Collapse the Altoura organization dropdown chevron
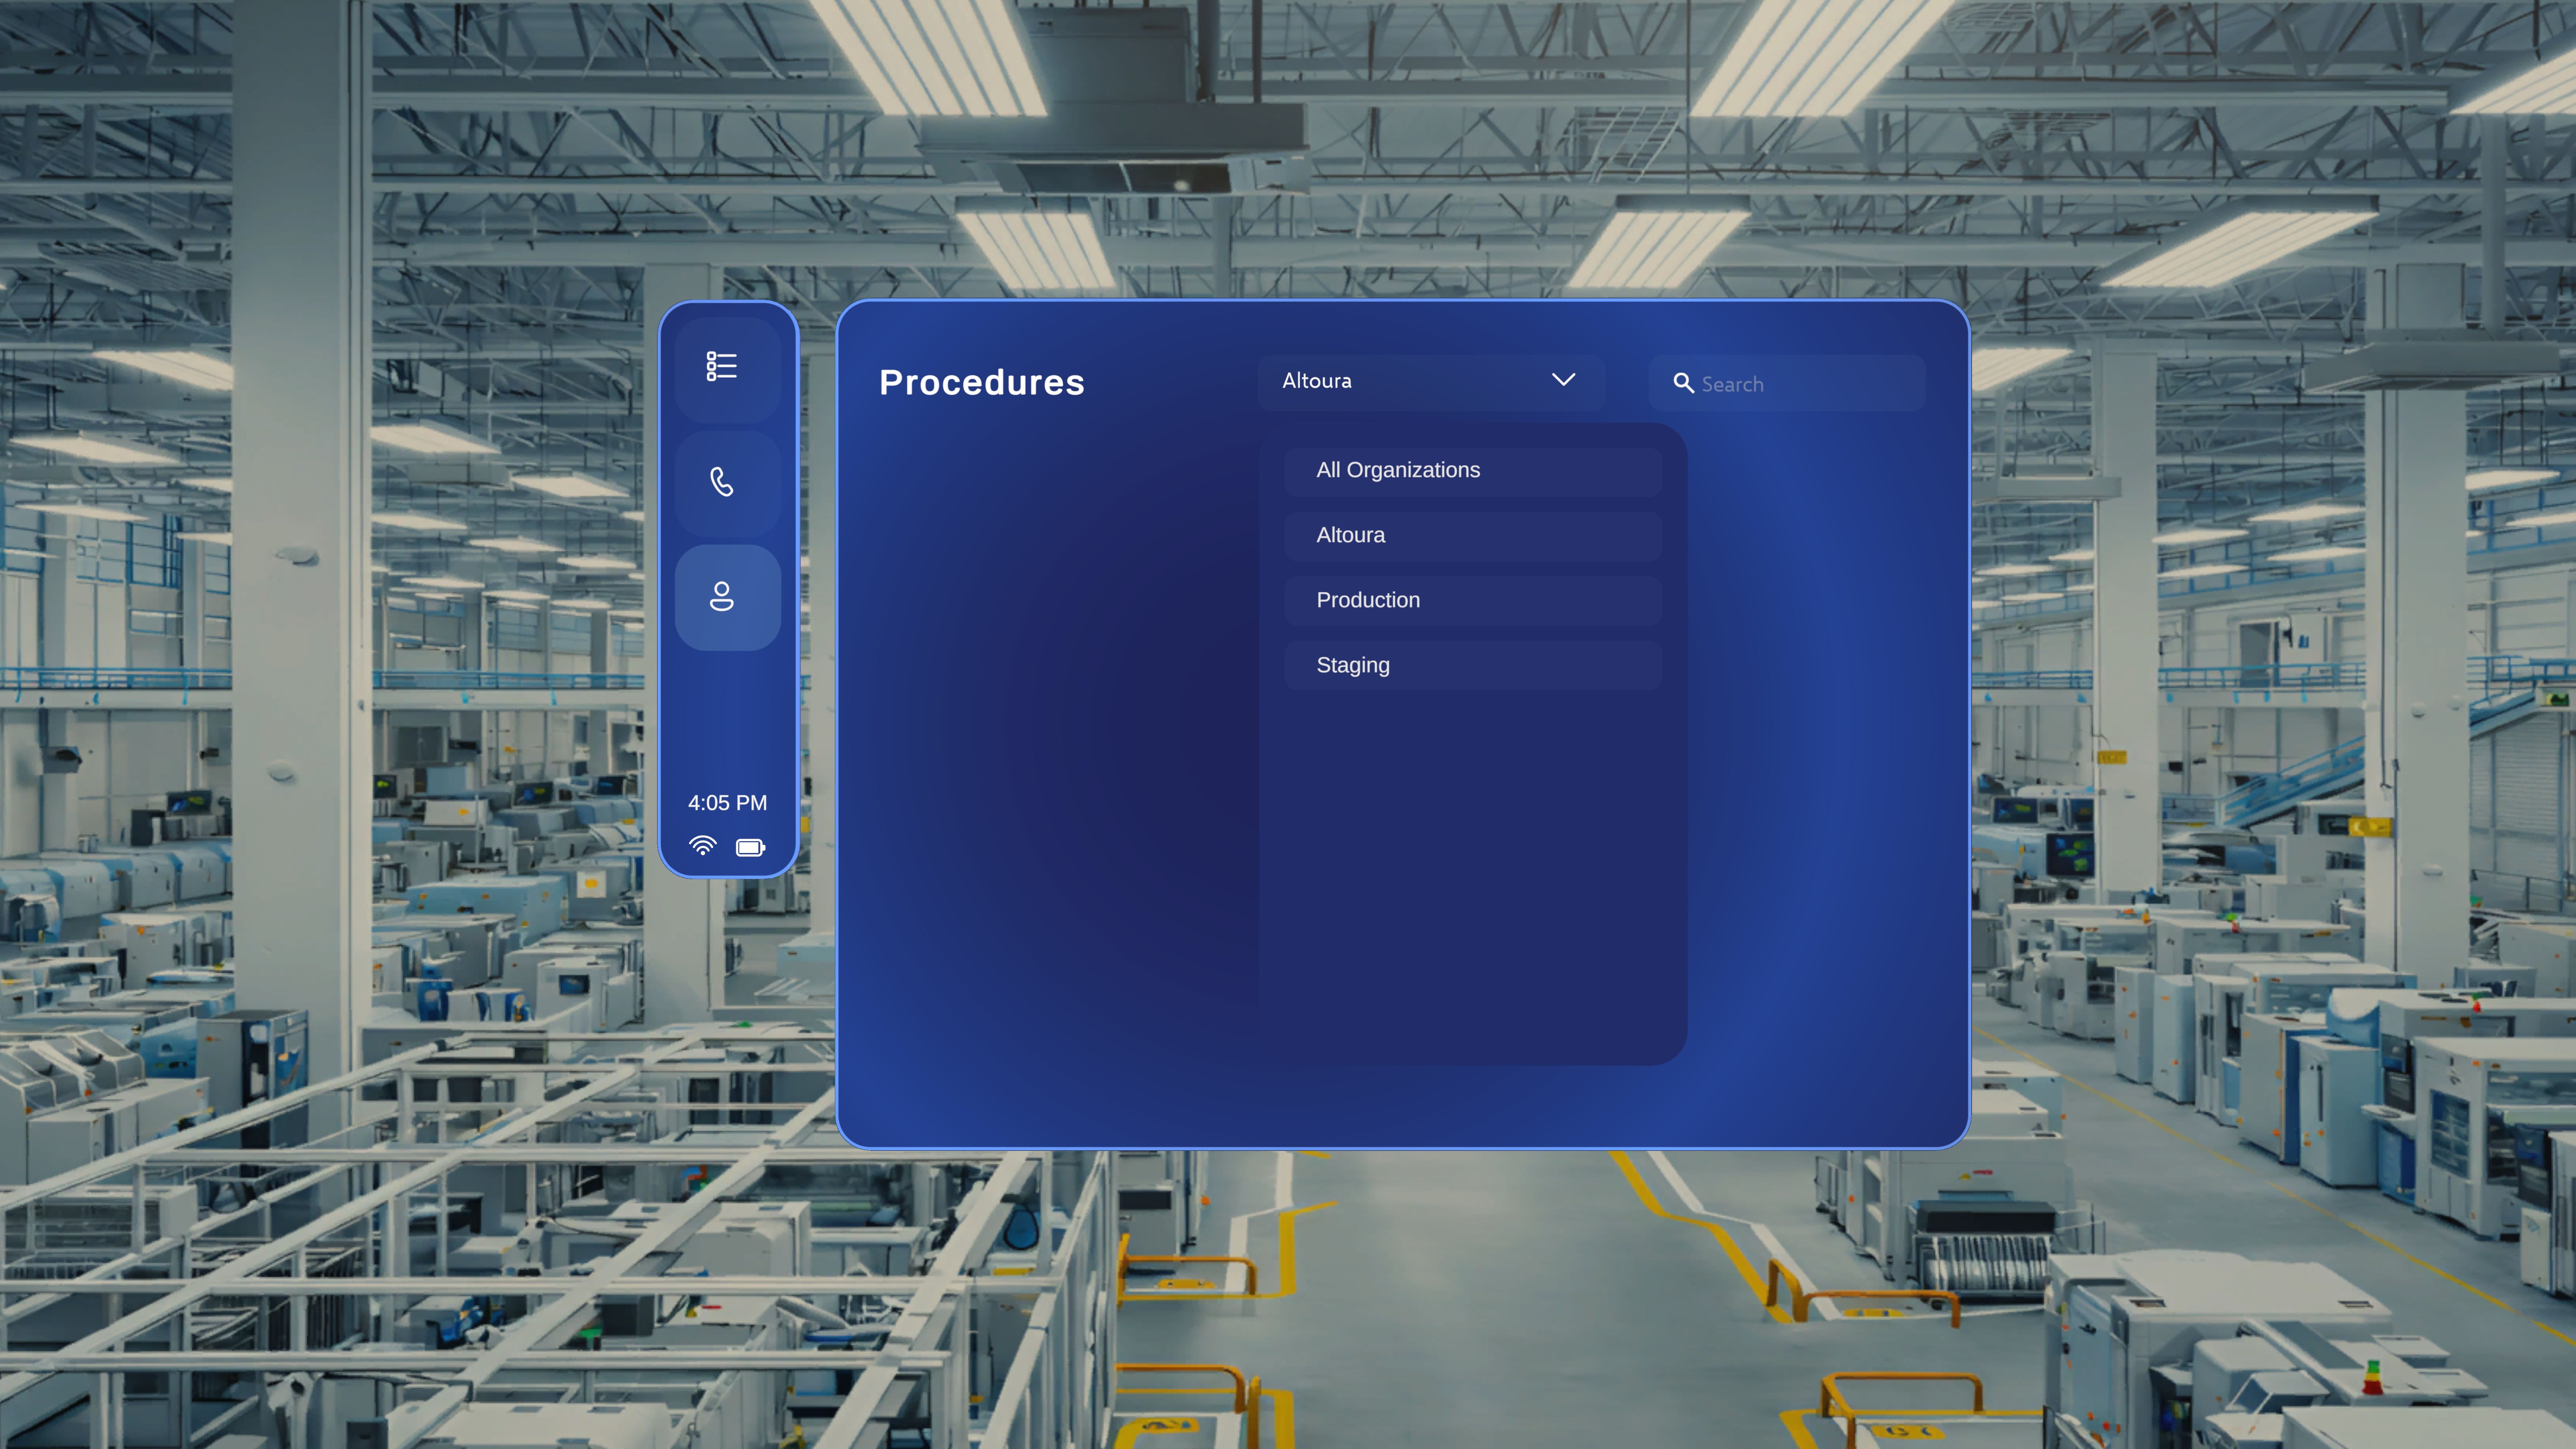 1563,380
